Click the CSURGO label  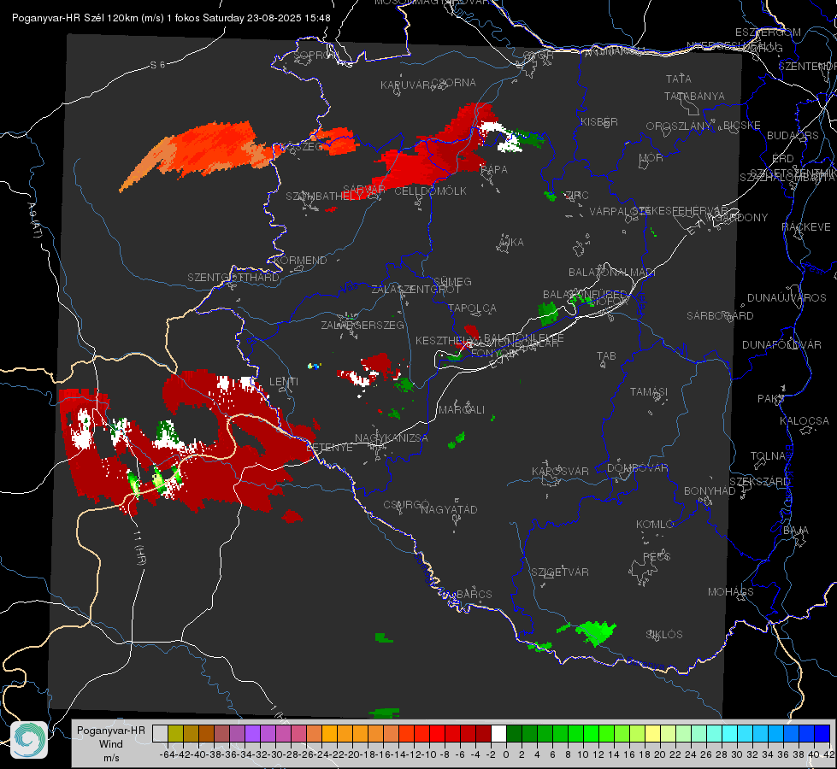(406, 504)
